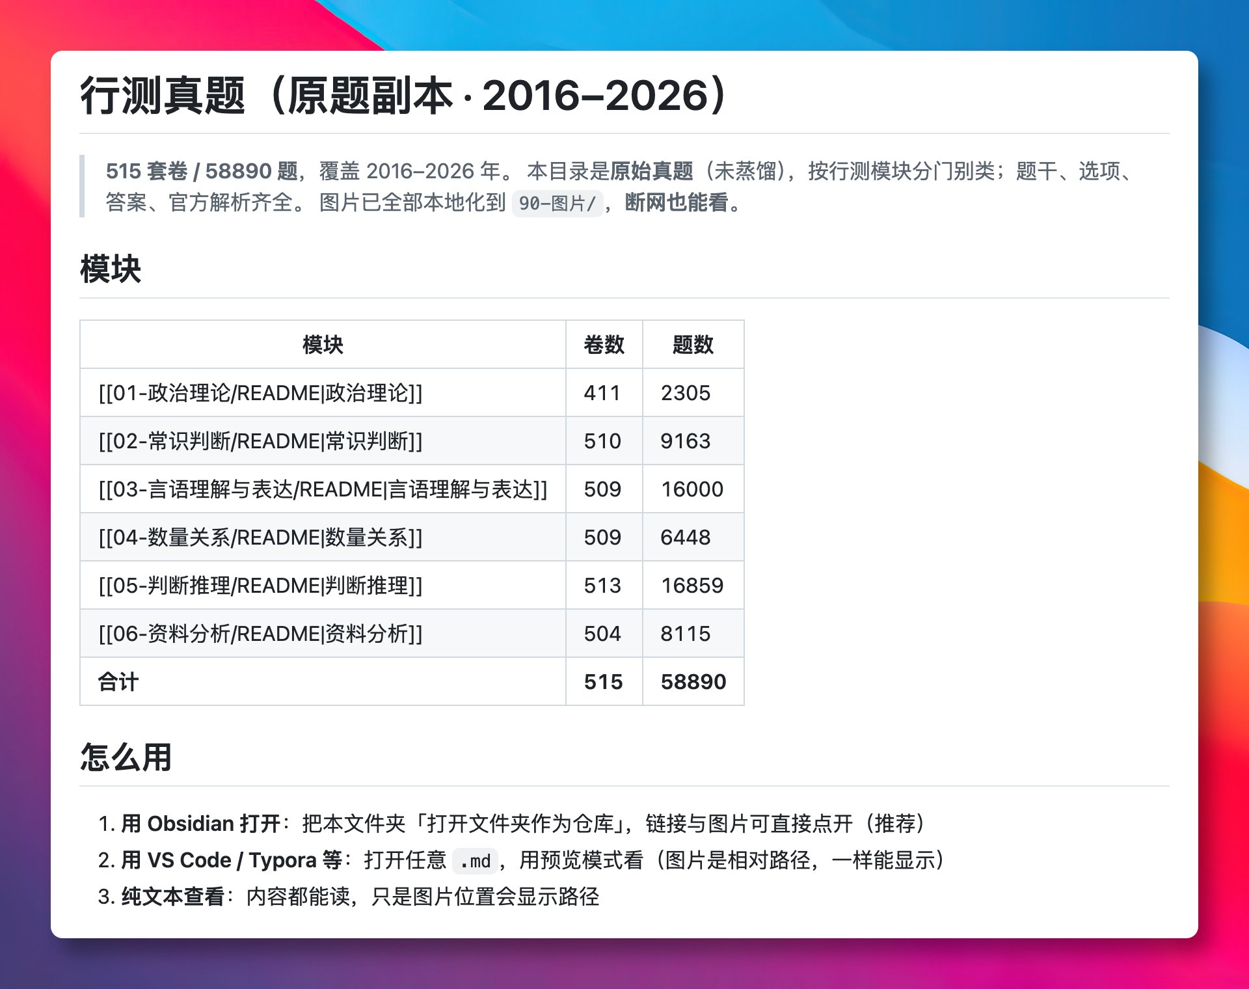Image resolution: width=1249 pixels, height=989 pixels.
Task: Open the 03-言语理解与表达 README wiki link
Action: point(323,489)
